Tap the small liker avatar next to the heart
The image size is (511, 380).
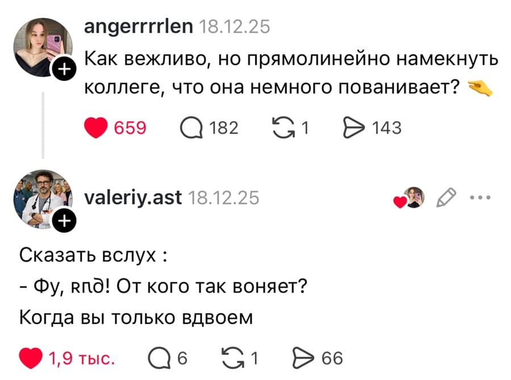[416, 197]
